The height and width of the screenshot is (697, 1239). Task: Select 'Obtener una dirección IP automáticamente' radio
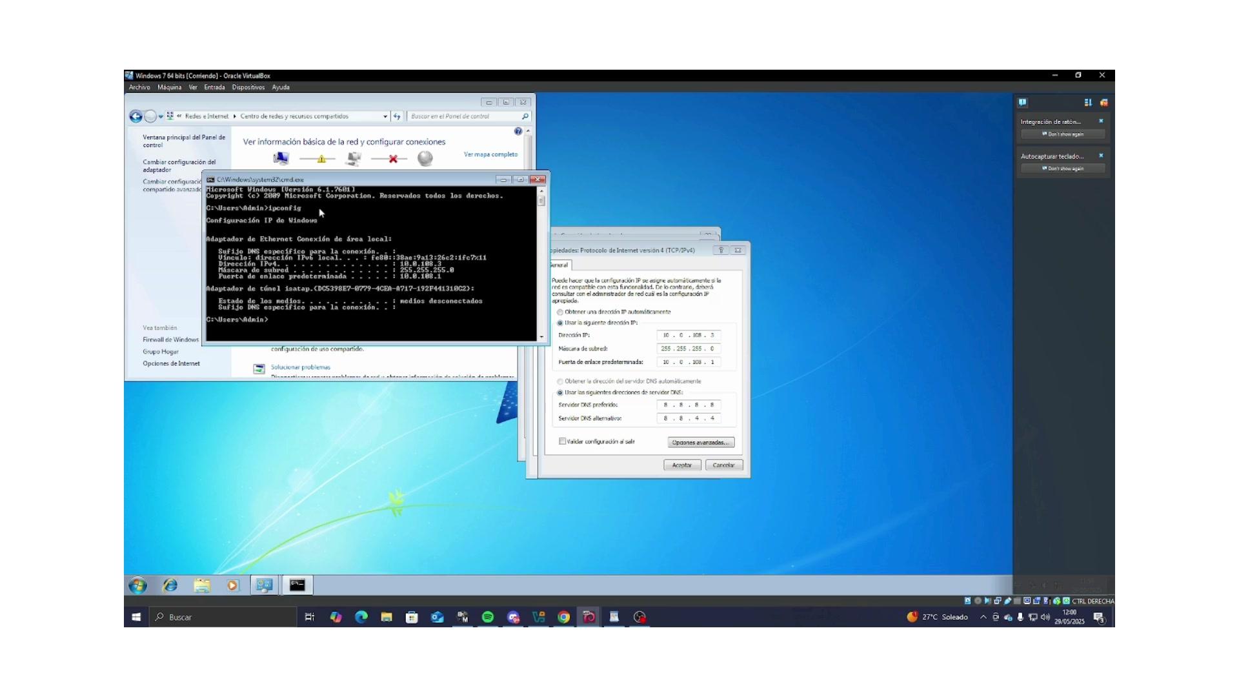click(x=560, y=312)
